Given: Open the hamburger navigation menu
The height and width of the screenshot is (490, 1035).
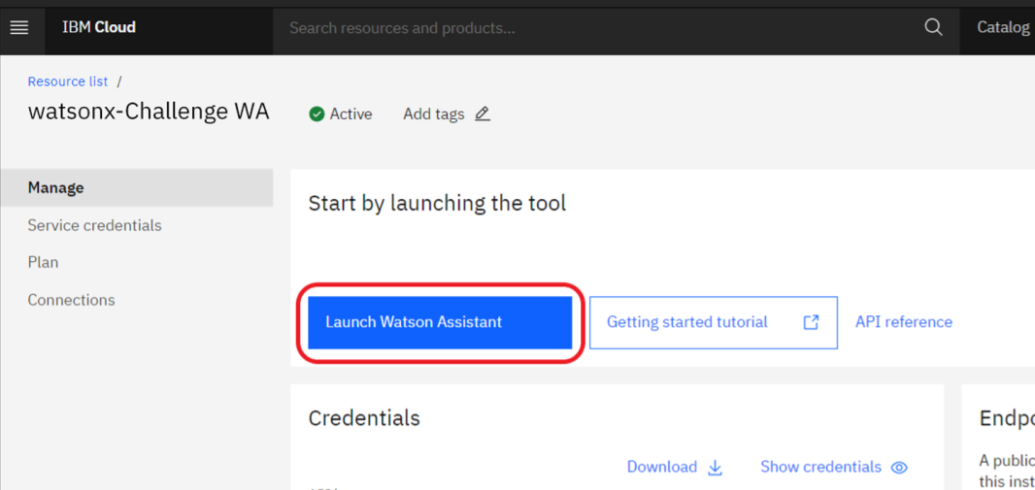Looking at the screenshot, I should click(19, 28).
